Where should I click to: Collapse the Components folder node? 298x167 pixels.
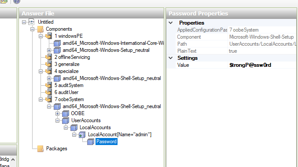click(32, 29)
